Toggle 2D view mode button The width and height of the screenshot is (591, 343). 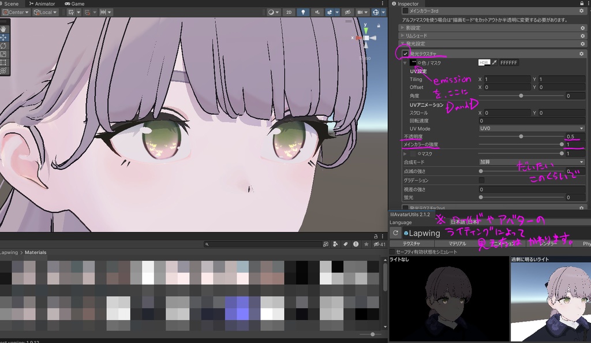(289, 12)
